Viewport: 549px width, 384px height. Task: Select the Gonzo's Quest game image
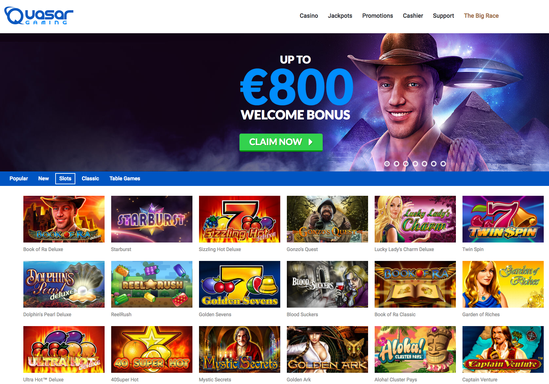(327, 219)
